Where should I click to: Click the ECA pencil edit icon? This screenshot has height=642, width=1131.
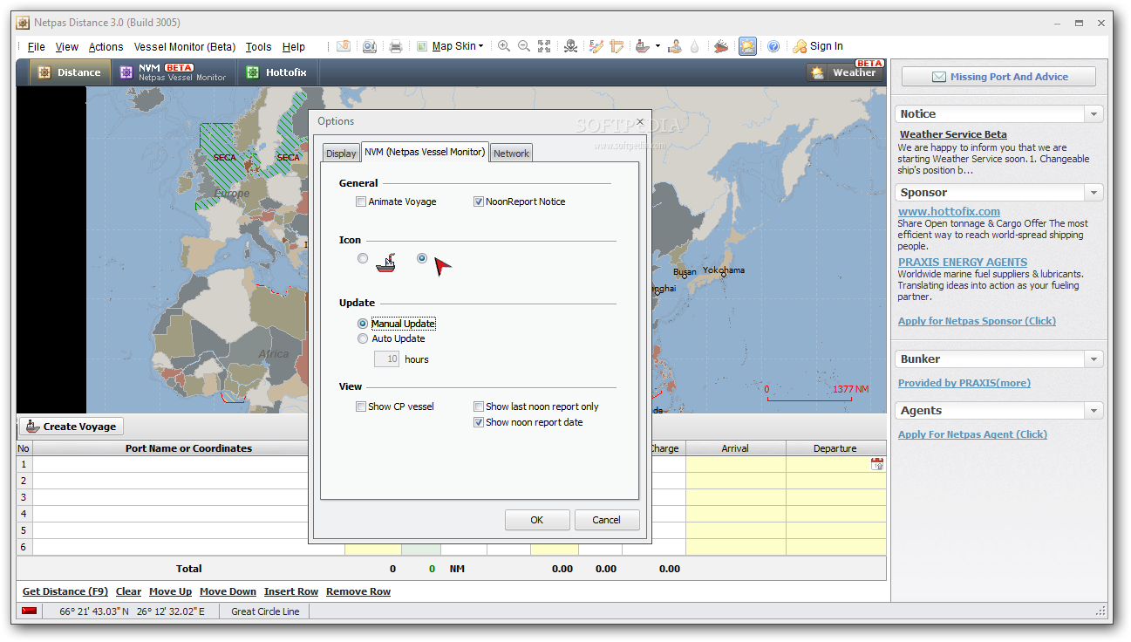point(596,46)
